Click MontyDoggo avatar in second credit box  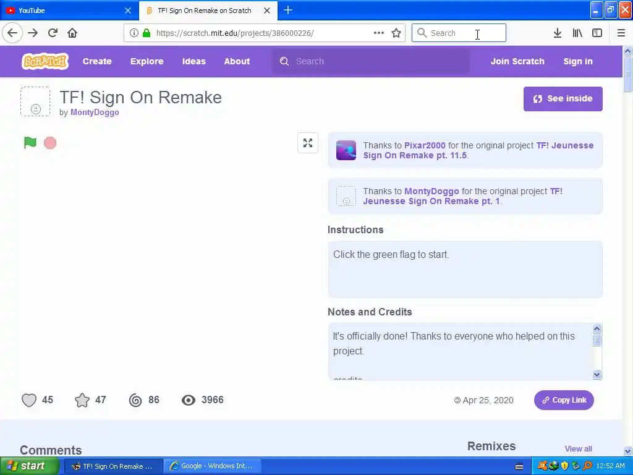click(x=346, y=196)
